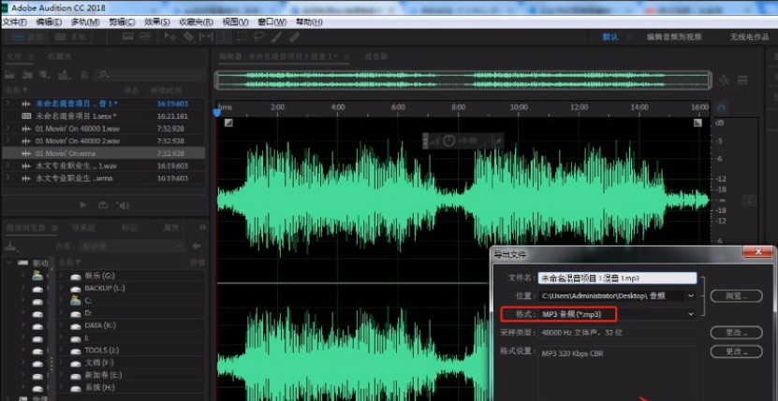Switch to the 标记 tab

click(129, 227)
